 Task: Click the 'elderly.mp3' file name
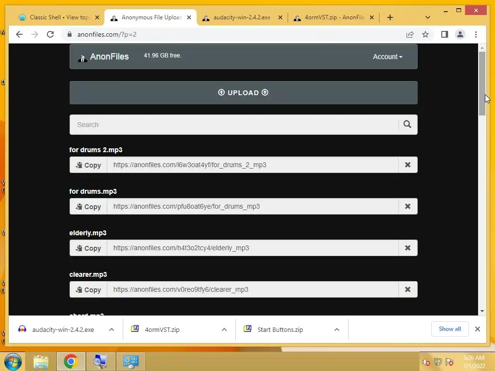point(88,233)
